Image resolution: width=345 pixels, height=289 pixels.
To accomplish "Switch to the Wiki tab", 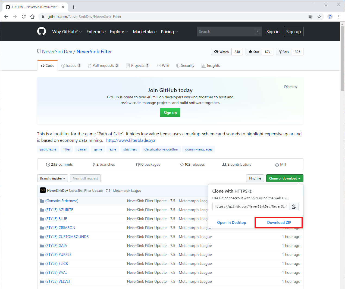I will pyautogui.click(x=163, y=65).
